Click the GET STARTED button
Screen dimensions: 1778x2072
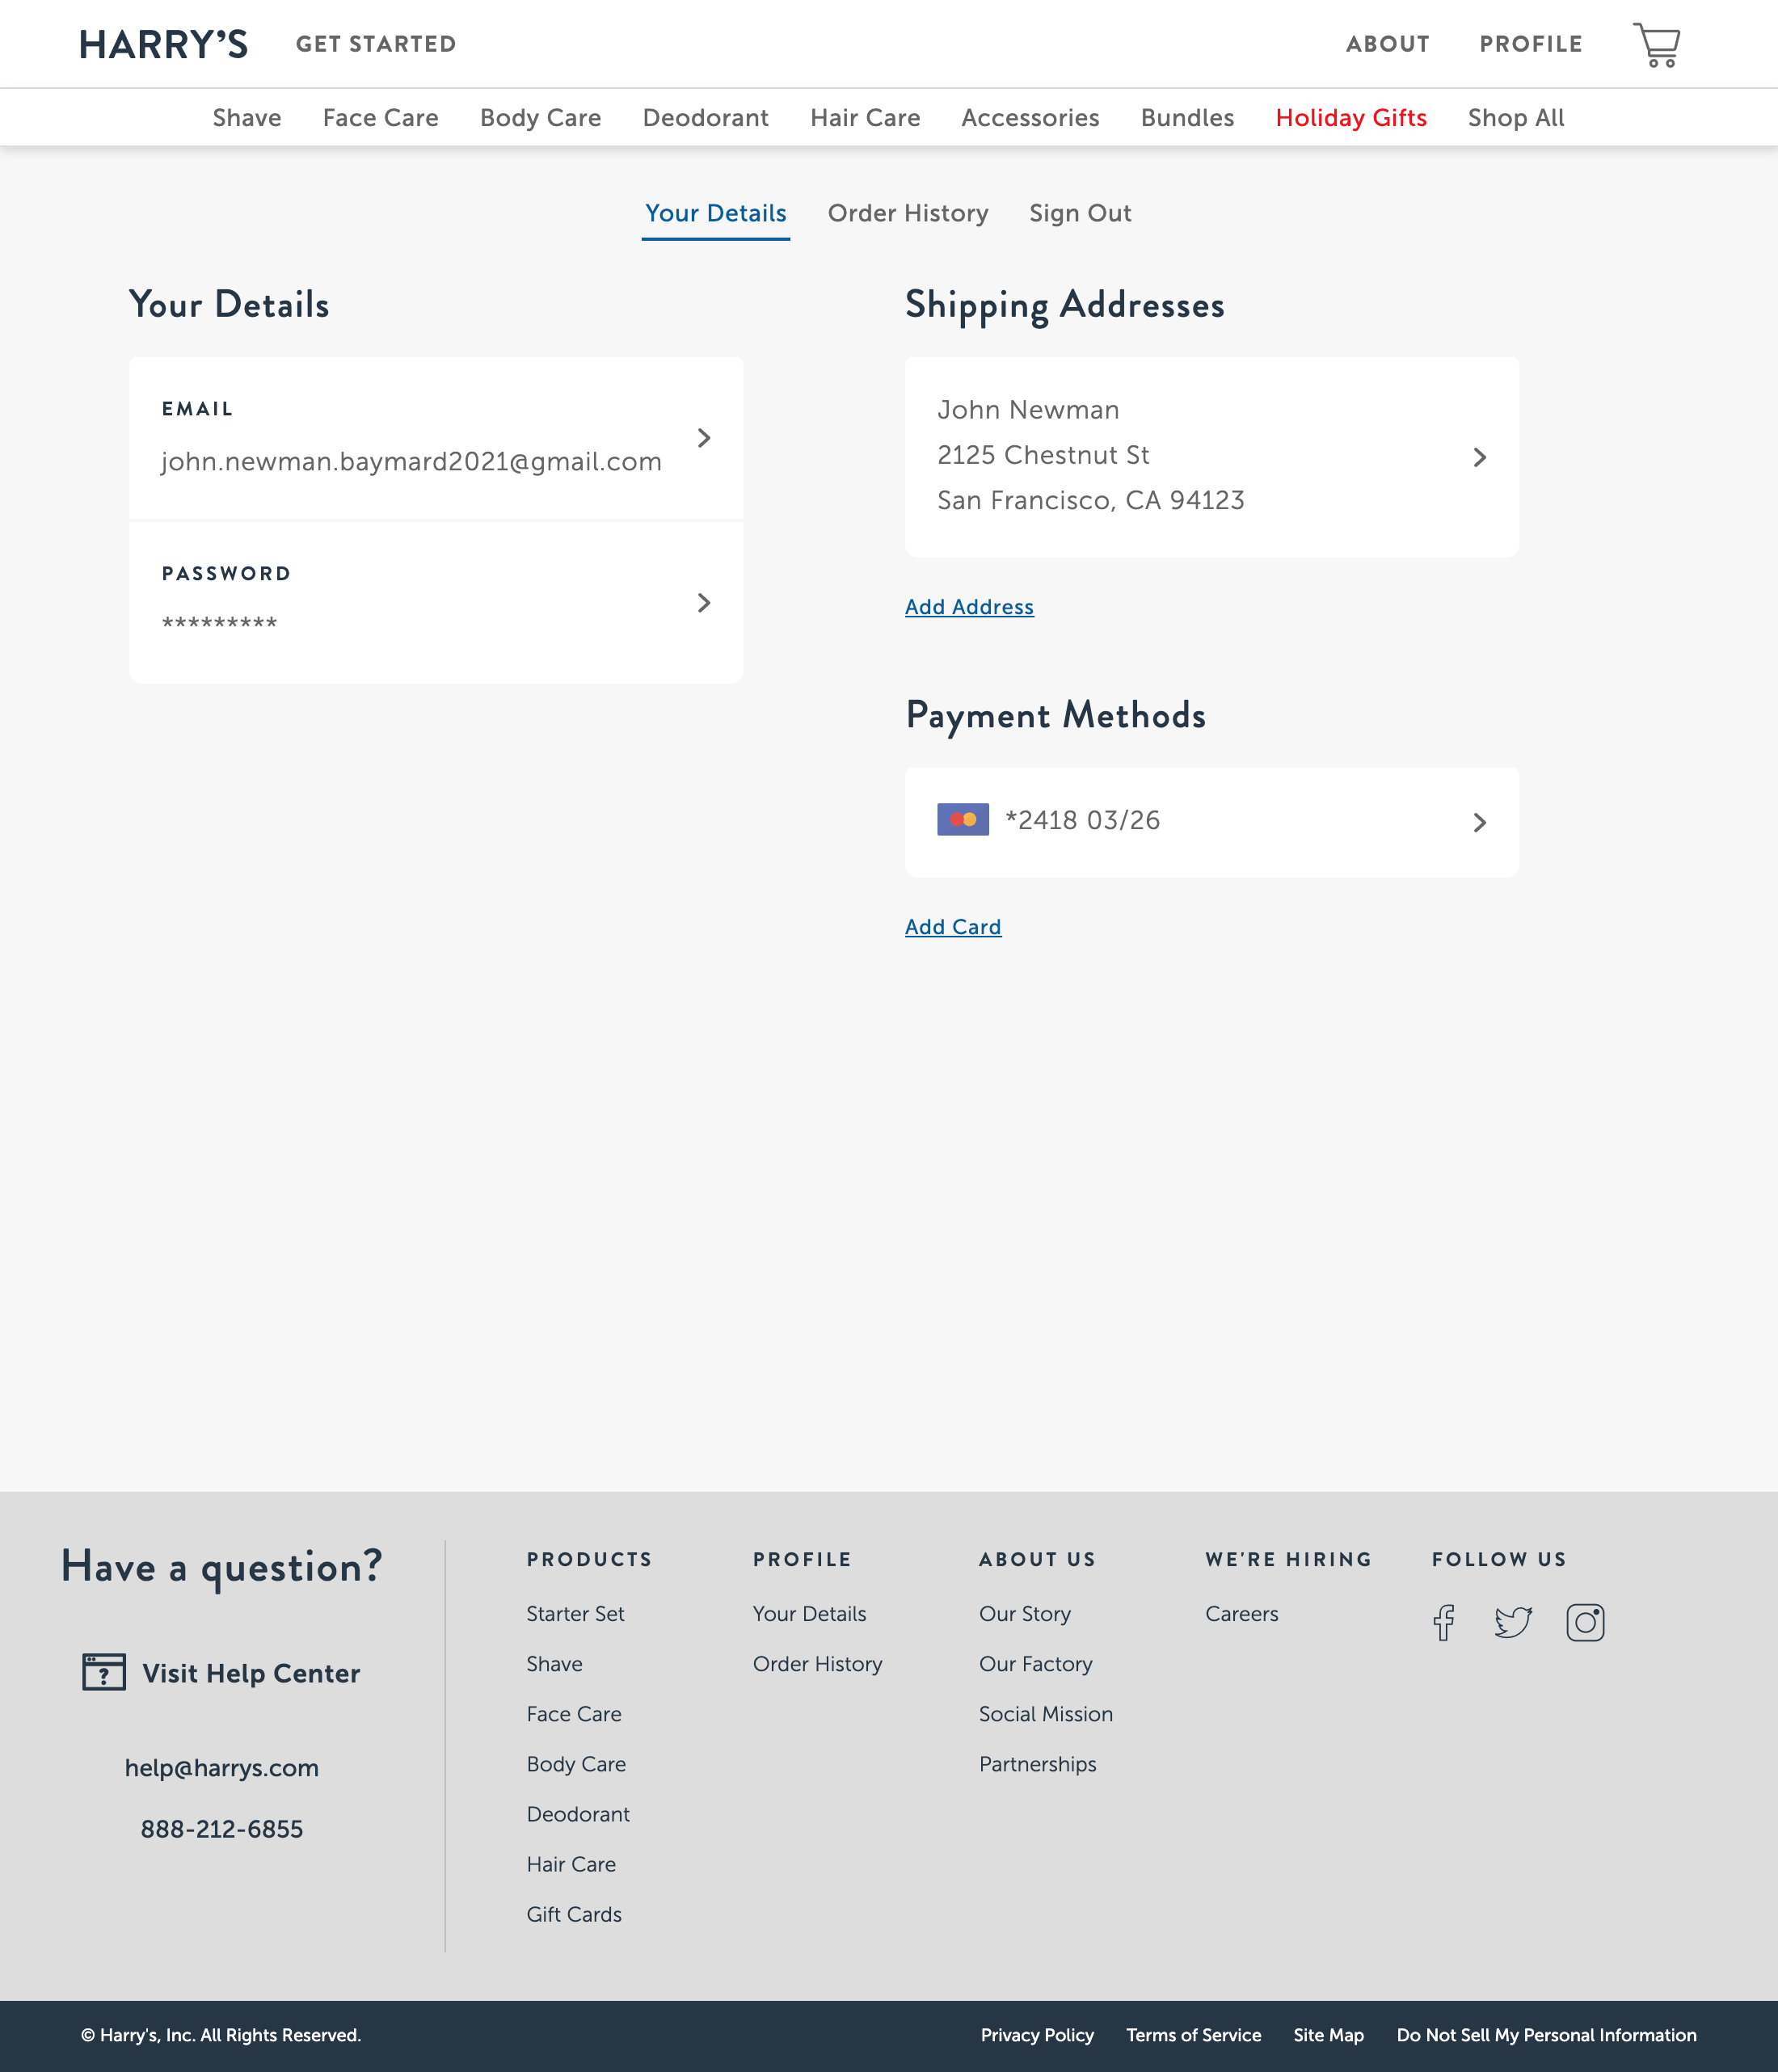[x=376, y=43]
